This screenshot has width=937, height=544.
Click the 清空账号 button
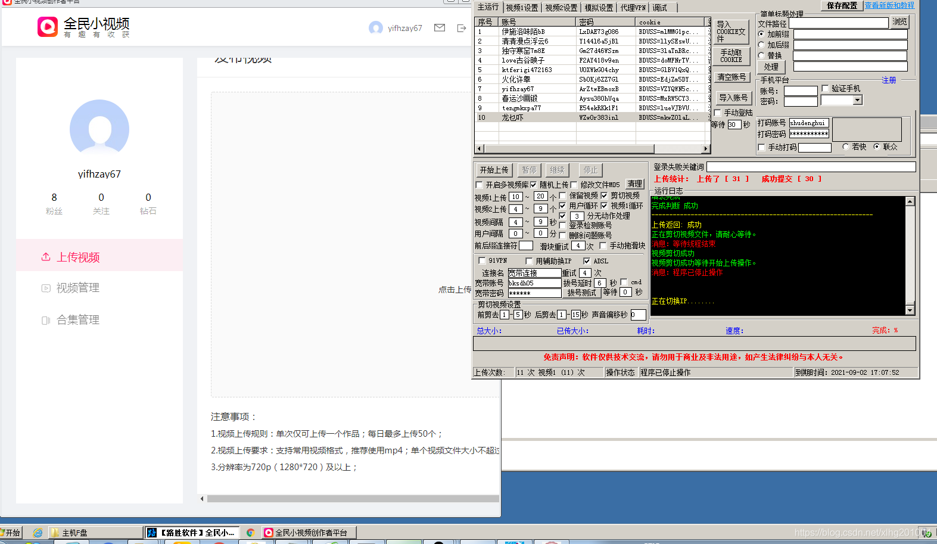click(731, 77)
